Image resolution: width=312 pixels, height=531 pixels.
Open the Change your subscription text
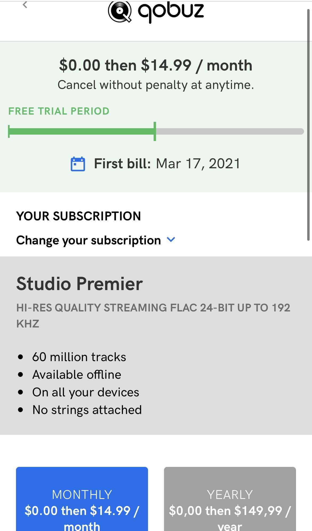[x=89, y=240]
